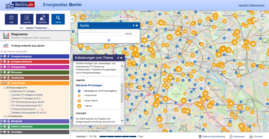Screen dimensions: 269x139
Task: Collapse Erläuterungen zum Thema with arrow
Action: pos(118,58)
